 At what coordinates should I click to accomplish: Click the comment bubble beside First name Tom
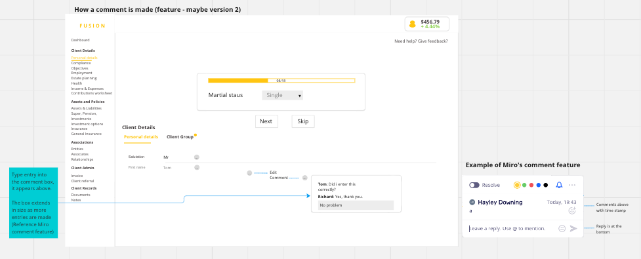click(197, 167)
